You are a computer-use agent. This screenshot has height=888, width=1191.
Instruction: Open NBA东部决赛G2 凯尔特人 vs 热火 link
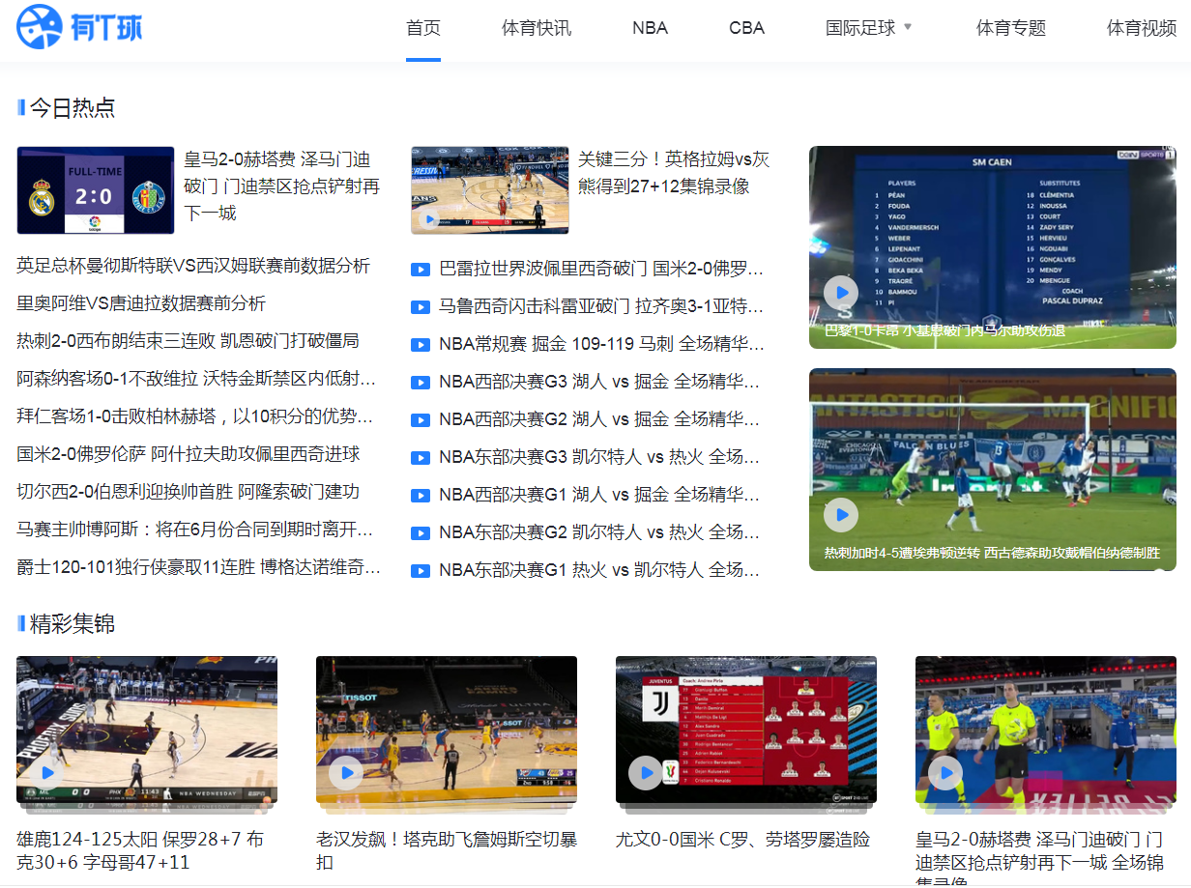pos(601,532)
